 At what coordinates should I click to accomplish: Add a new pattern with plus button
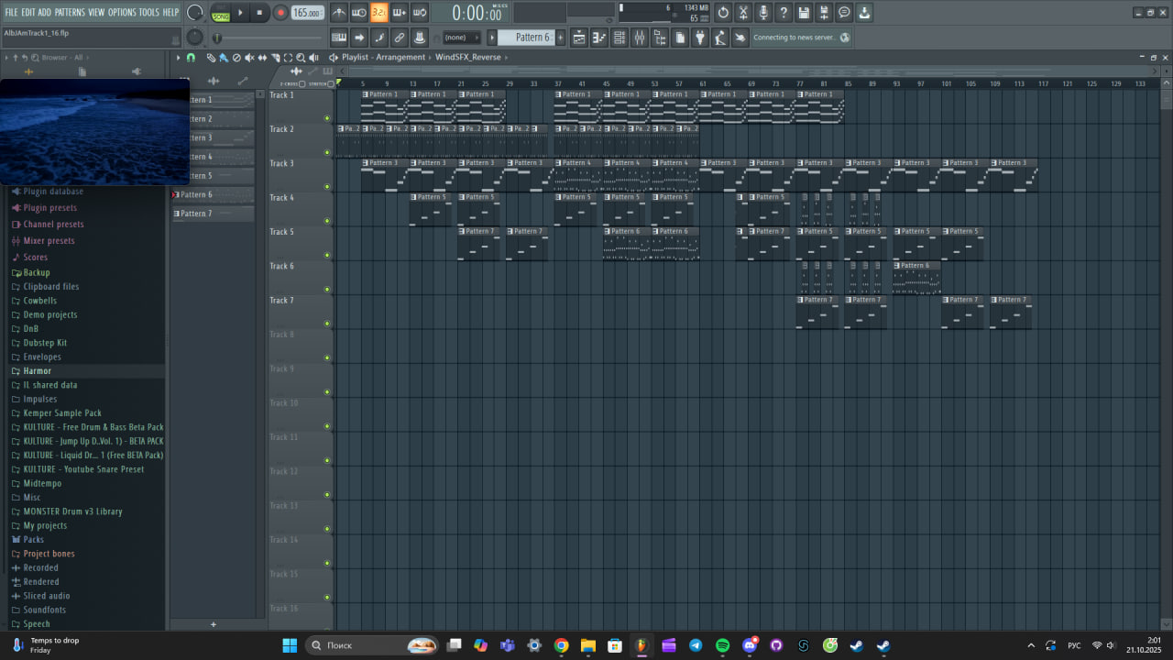[559, 38]
